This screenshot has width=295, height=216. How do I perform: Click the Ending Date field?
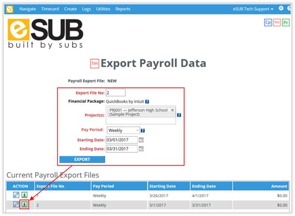point(122,149)
